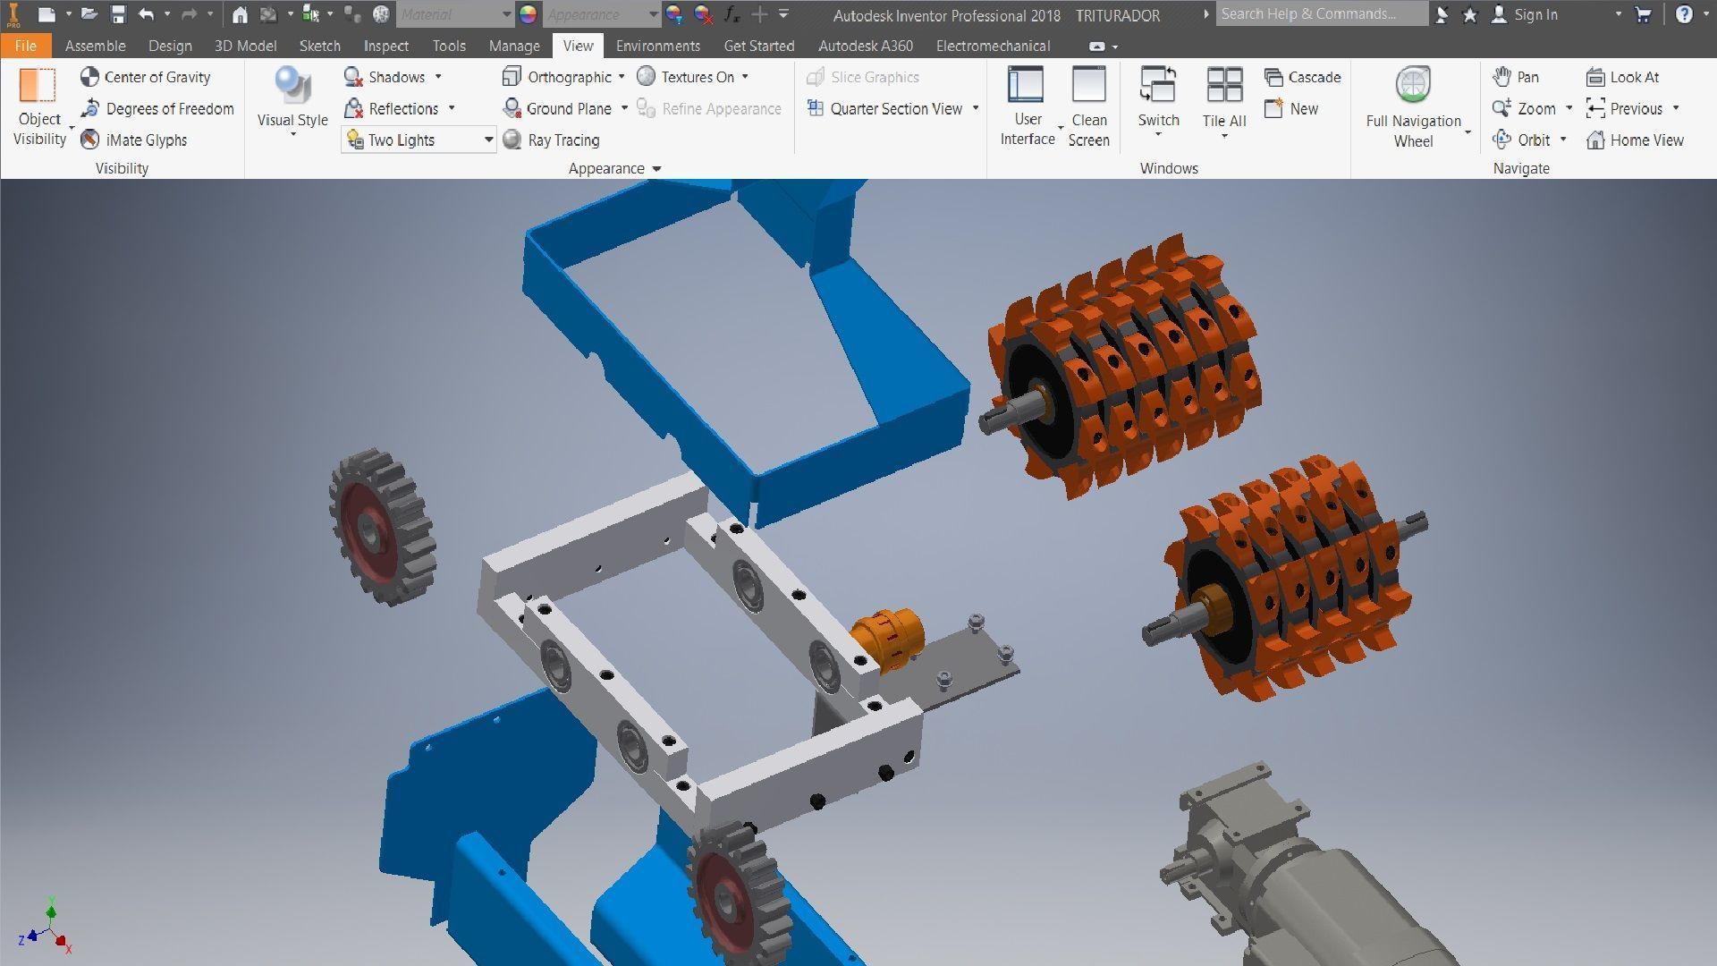Click into Search Help & Commands field
1717x966 pixels.
(x=1322, y=14)
